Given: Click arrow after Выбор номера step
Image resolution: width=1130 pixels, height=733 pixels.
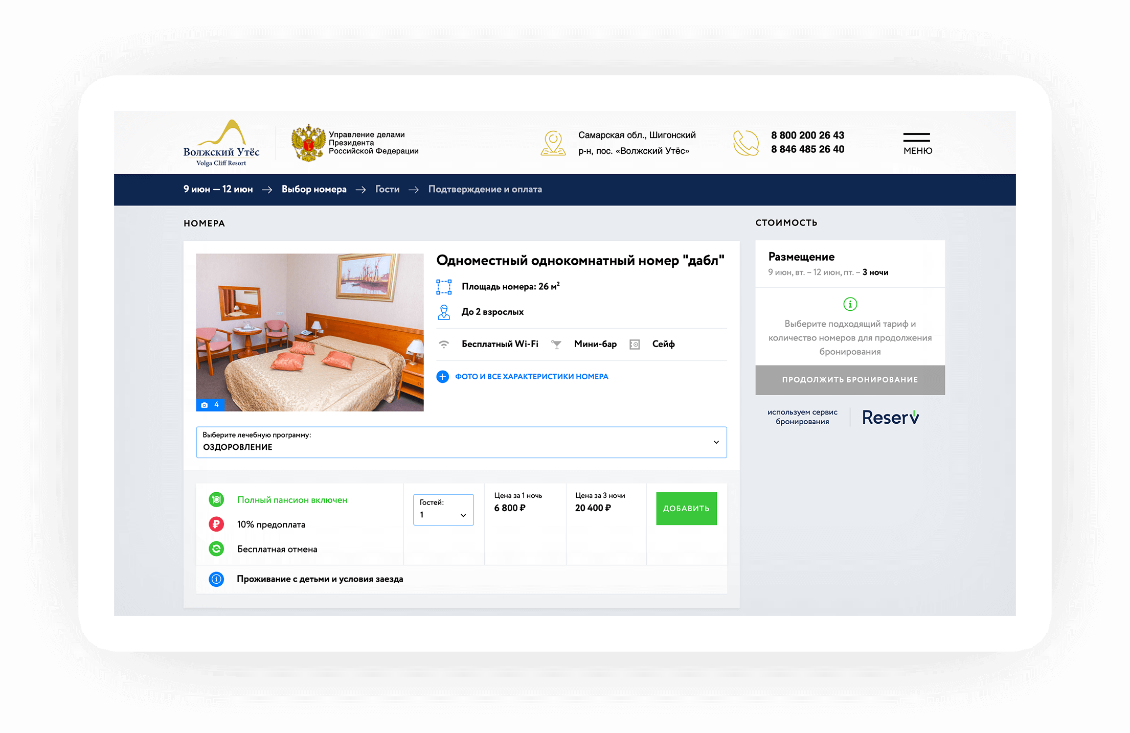Looking at the screenshot, I should click(361, 190).
